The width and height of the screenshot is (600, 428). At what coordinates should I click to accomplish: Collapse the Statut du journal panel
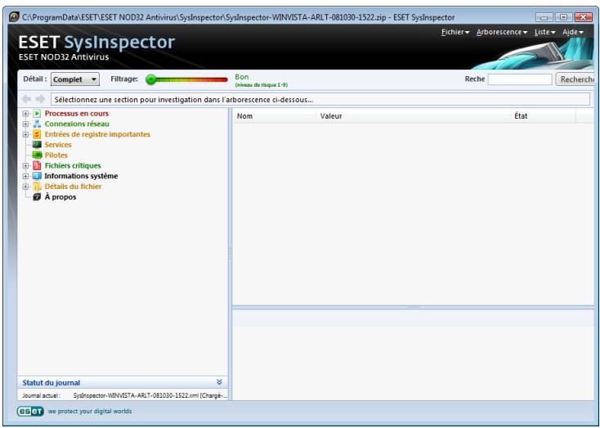(x=219, y=382)
